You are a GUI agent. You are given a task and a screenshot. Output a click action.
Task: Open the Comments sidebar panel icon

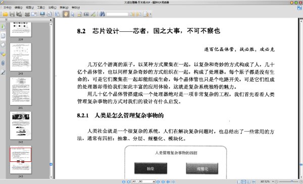pos(3,54)
